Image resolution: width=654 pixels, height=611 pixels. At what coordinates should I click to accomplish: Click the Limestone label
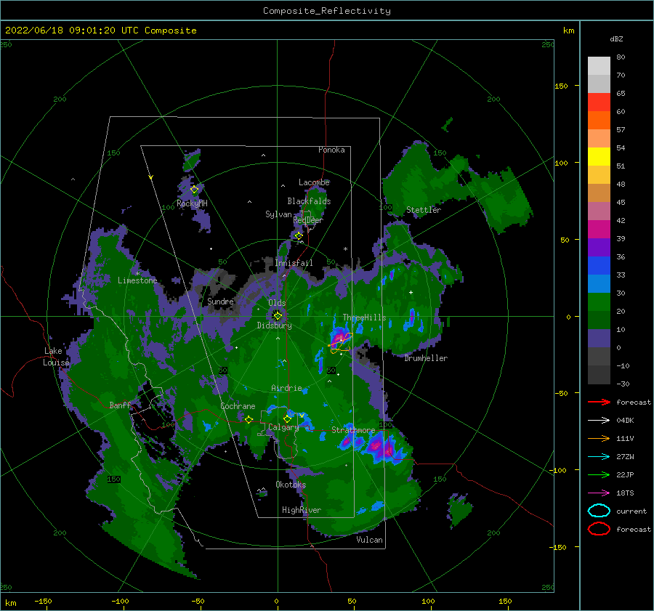(x=137, y=280)
